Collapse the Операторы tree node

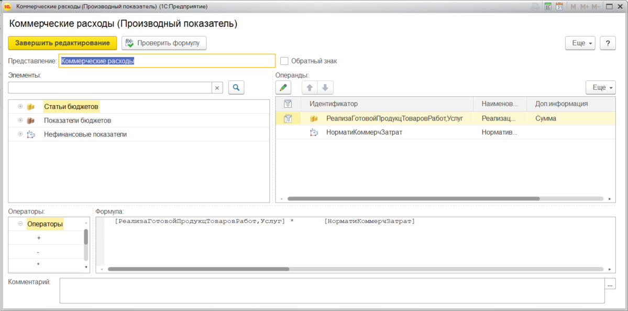[20, 224]
